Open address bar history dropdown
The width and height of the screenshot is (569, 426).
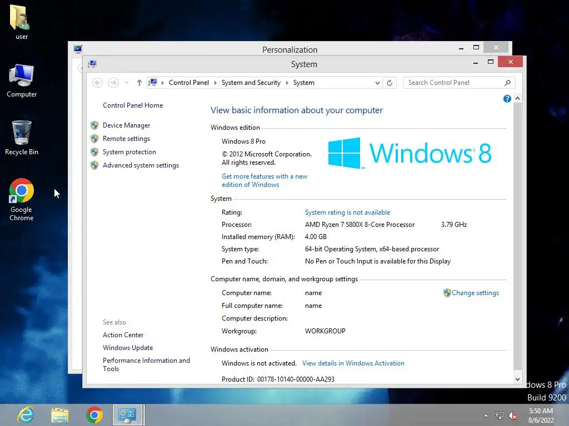pyautogui.click(x=377, y=83)
